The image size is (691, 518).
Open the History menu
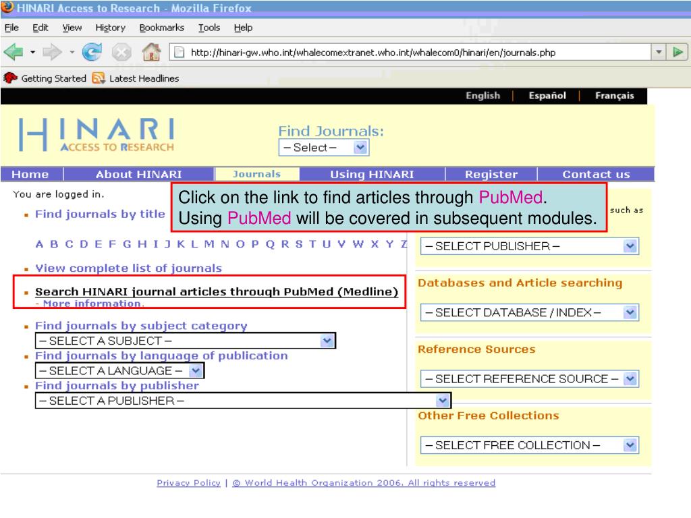110,28
